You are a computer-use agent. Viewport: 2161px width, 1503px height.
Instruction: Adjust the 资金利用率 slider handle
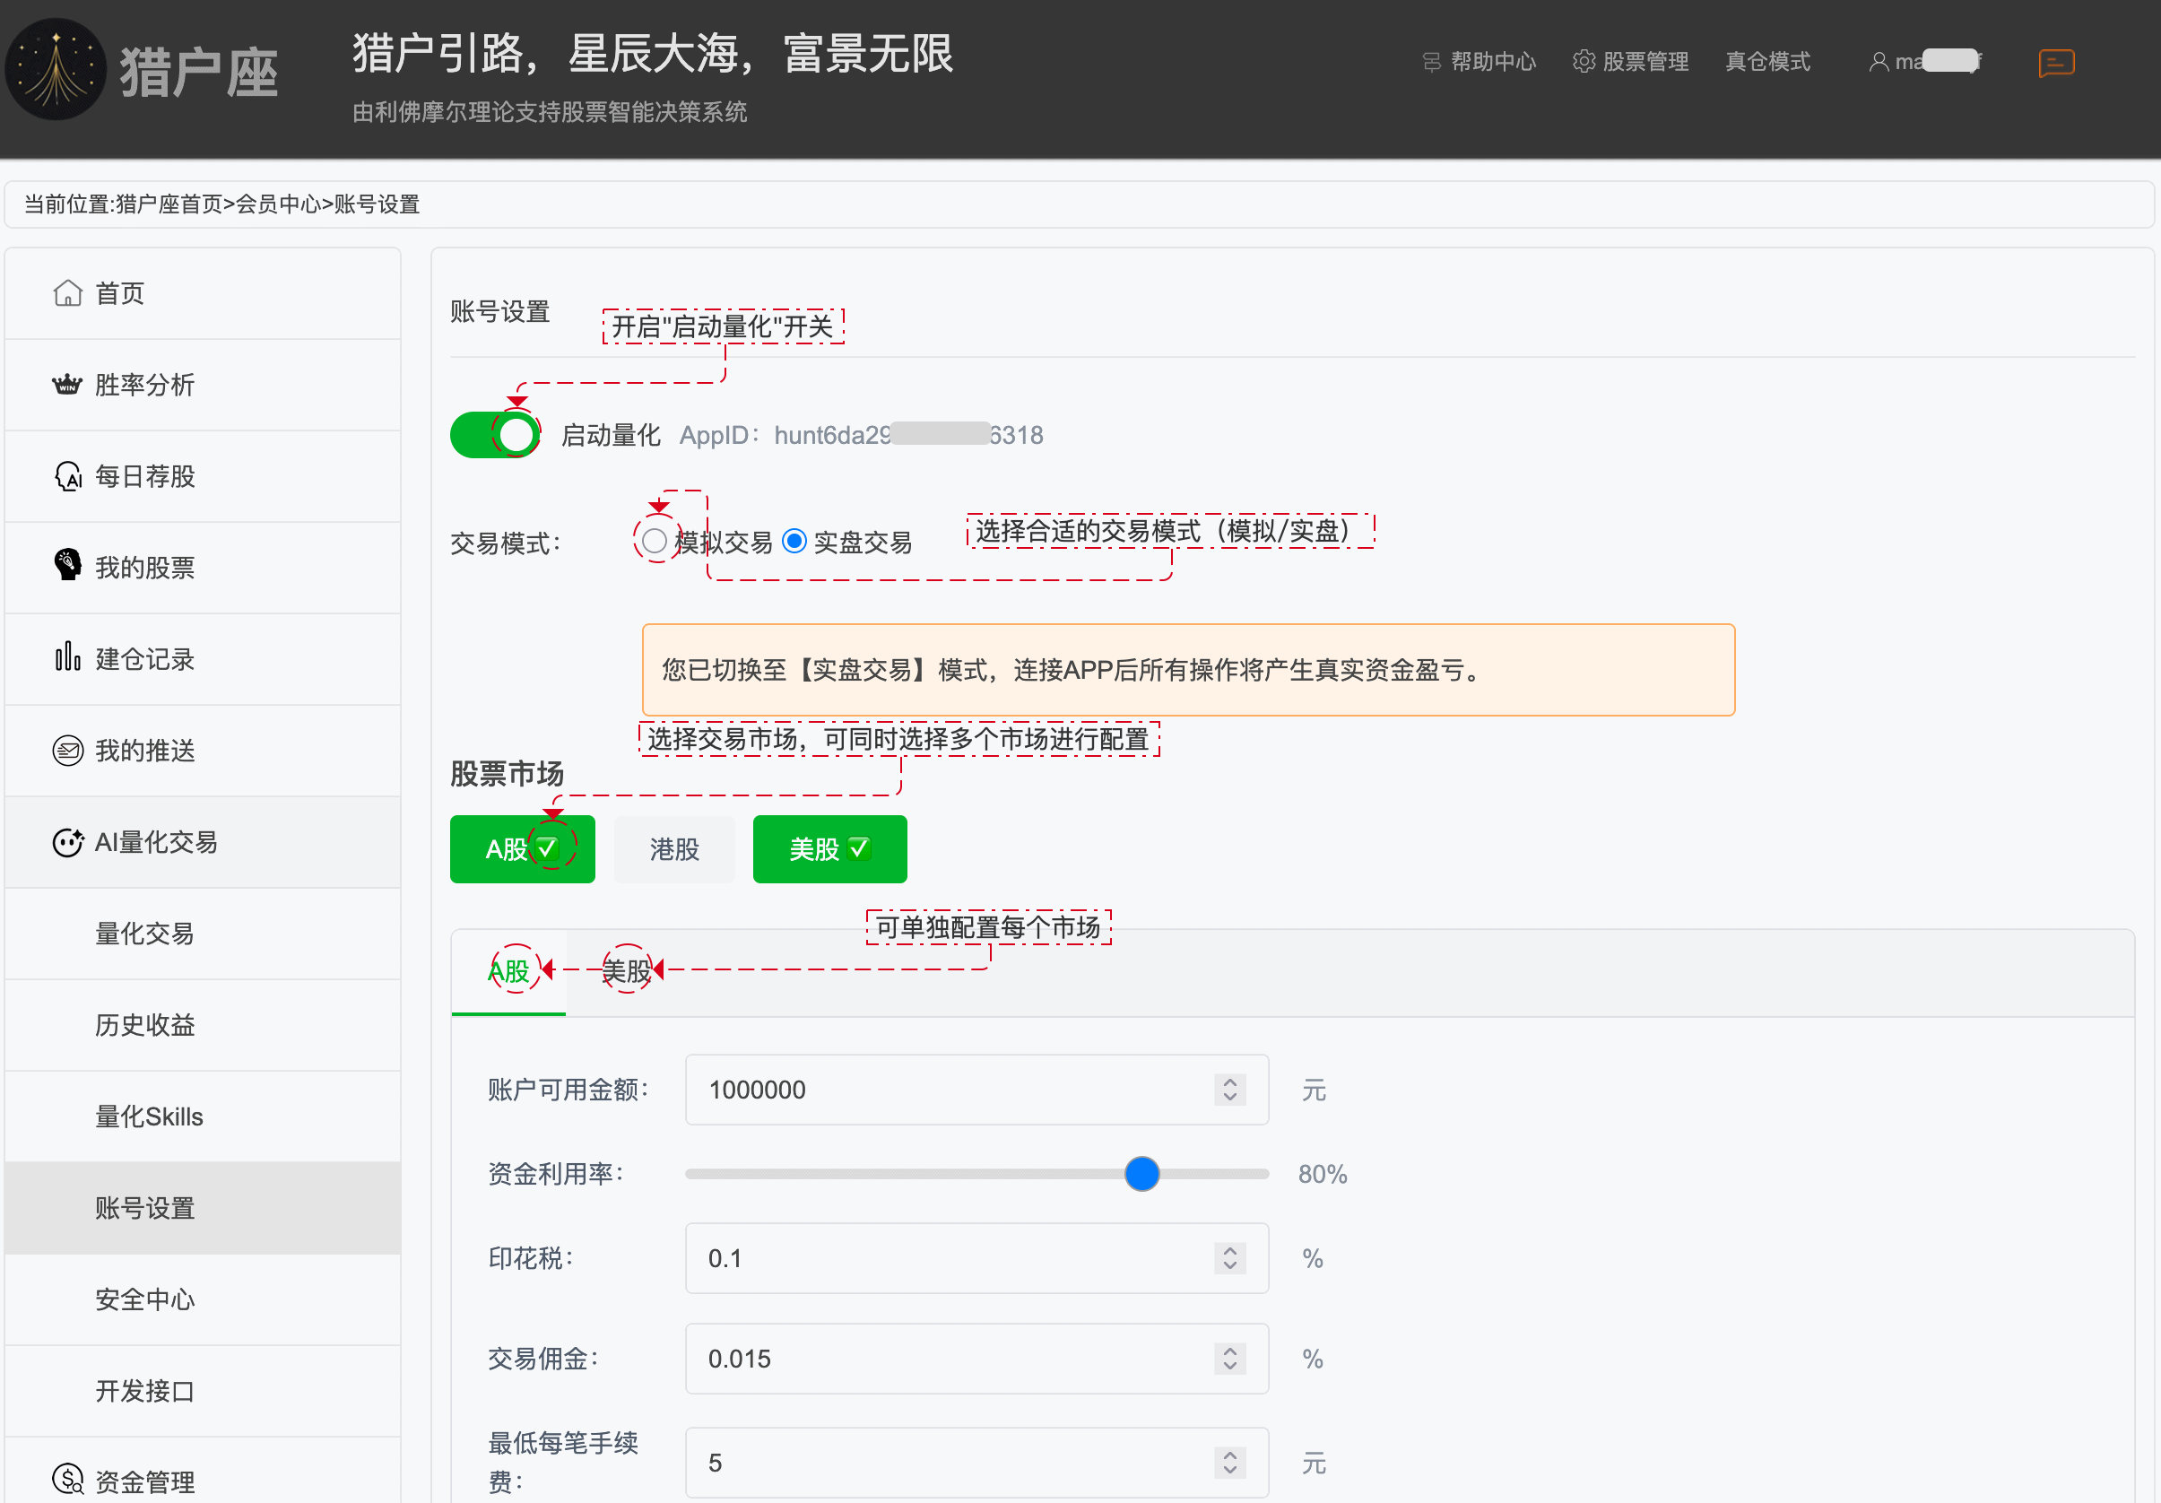click(x=1141, y=1174)
